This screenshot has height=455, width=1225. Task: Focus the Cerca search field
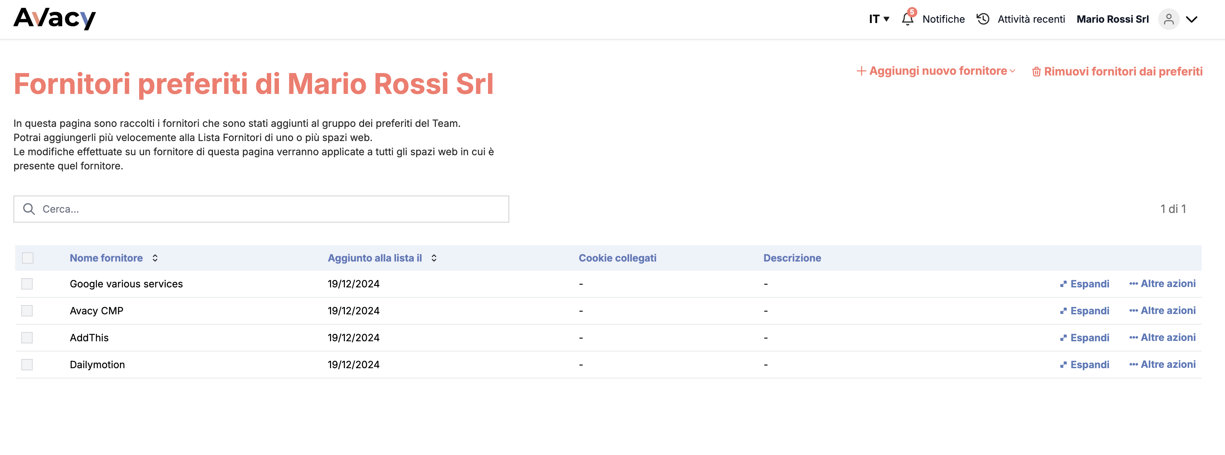261,209
